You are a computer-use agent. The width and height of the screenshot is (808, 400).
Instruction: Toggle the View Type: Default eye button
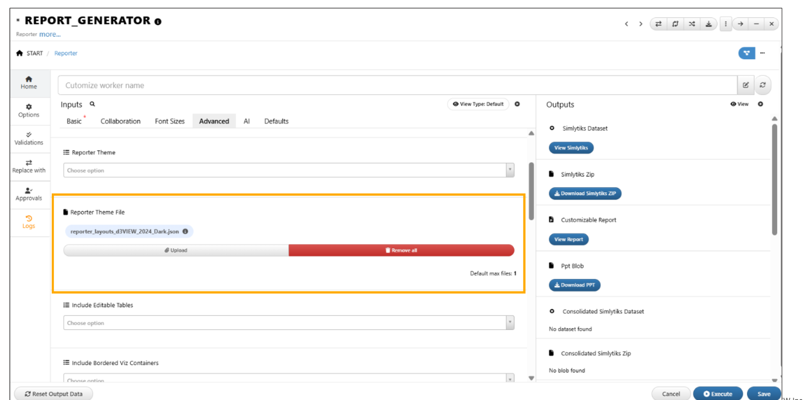click(478, 104)
